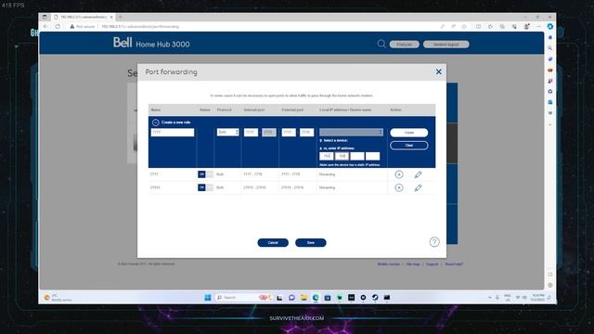Open Microsoft Edge from taskbar
This screenshot has height=334, width=594.
(316, 298)
